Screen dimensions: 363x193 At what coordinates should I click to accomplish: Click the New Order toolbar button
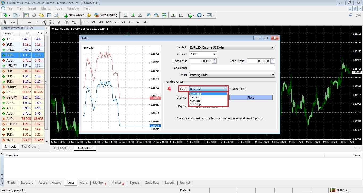coord(74,15)
